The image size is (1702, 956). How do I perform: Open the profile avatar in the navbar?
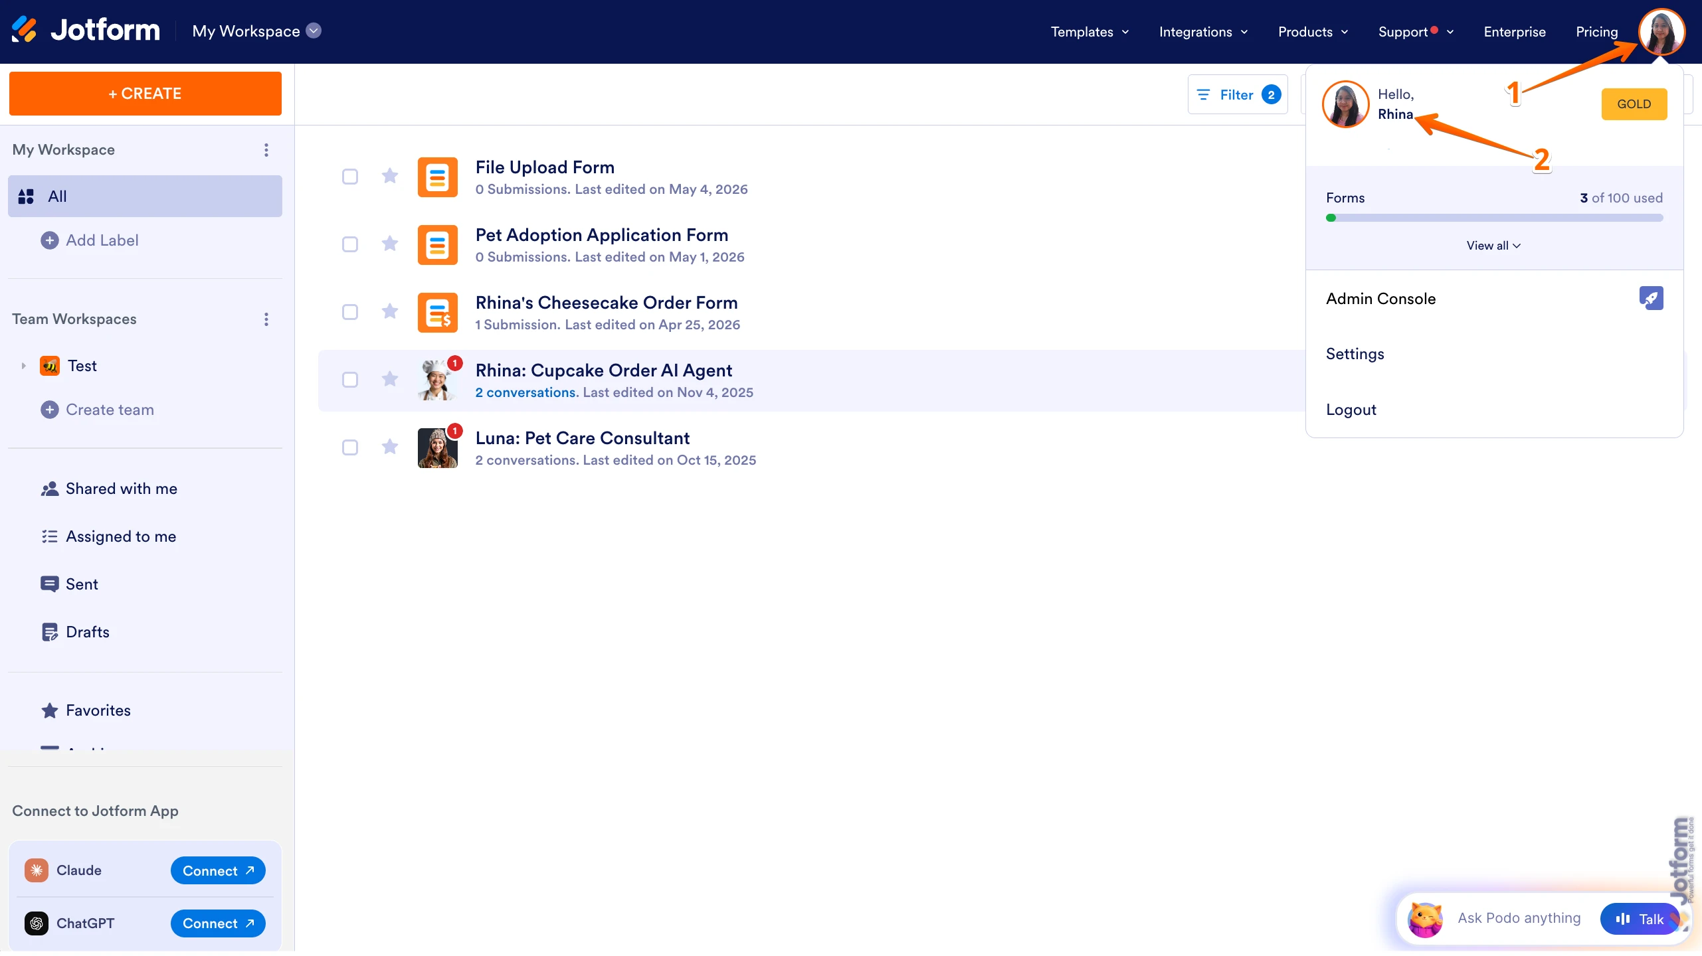coord(1661,31)
